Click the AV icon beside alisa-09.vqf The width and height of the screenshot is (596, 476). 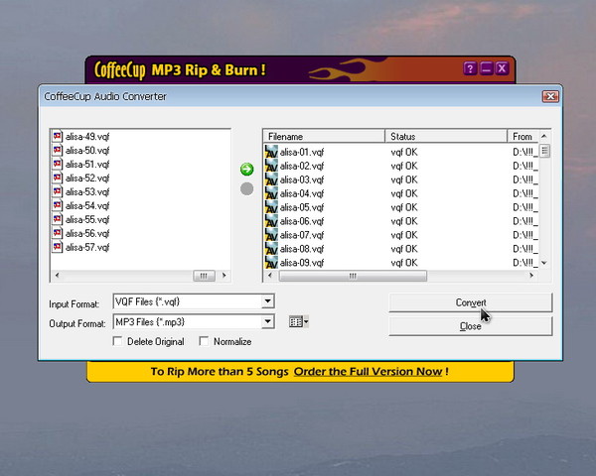[x=271, y=262]
